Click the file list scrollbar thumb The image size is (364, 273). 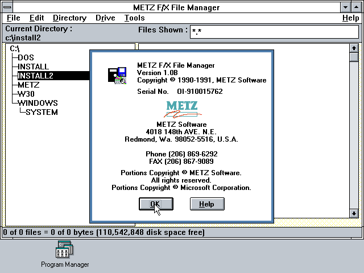point(354,57)
